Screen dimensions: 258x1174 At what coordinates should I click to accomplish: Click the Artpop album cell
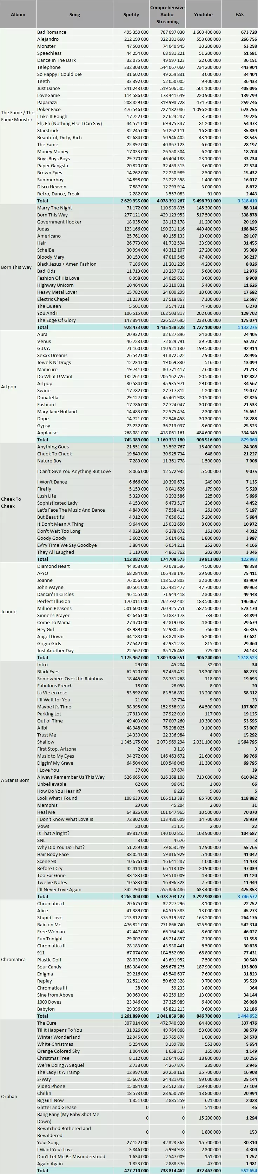pyautogui.click(x=18, y=387)
